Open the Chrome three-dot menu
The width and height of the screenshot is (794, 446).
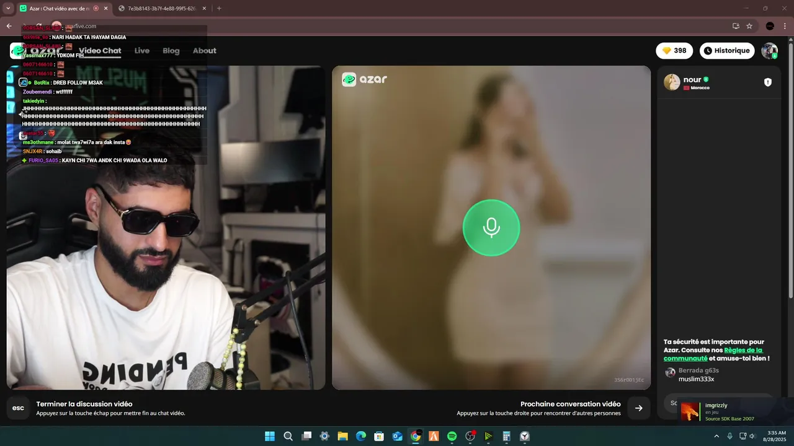click(785, 26)
